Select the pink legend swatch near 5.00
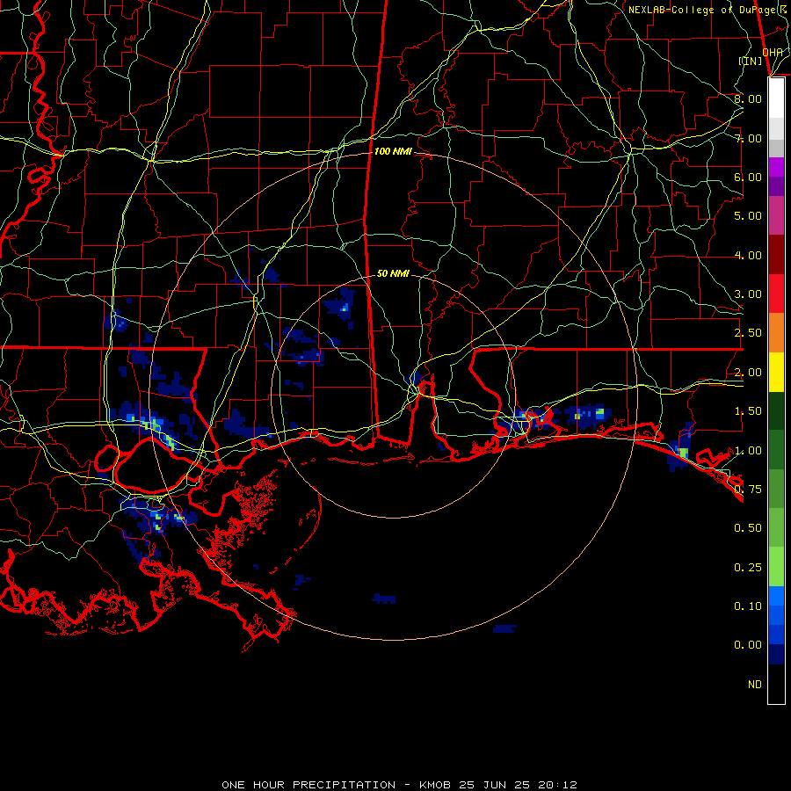The height and width of the screenshot is (791, 791). pyautogui.click(x=776, y=215)
